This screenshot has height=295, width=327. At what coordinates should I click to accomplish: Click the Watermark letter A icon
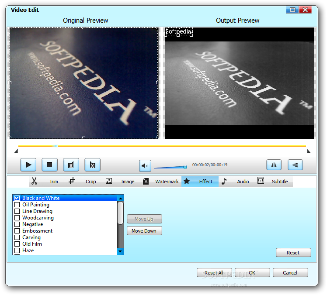click(x=146, y=182)
